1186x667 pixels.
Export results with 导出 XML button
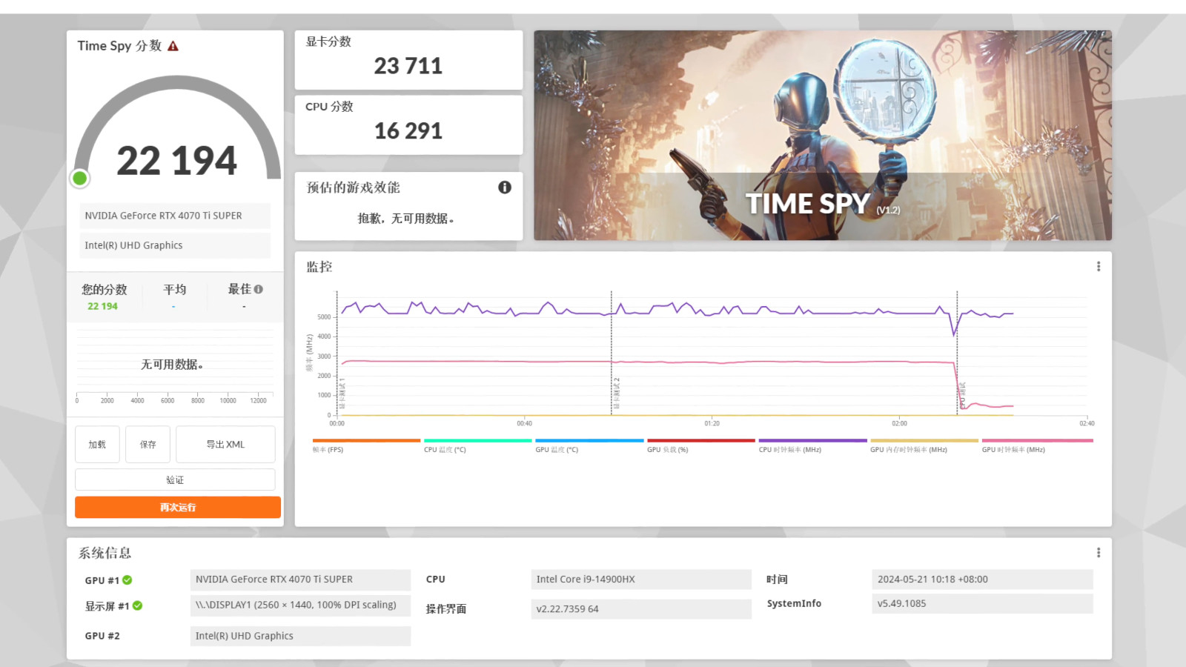[x=225, y=445]
